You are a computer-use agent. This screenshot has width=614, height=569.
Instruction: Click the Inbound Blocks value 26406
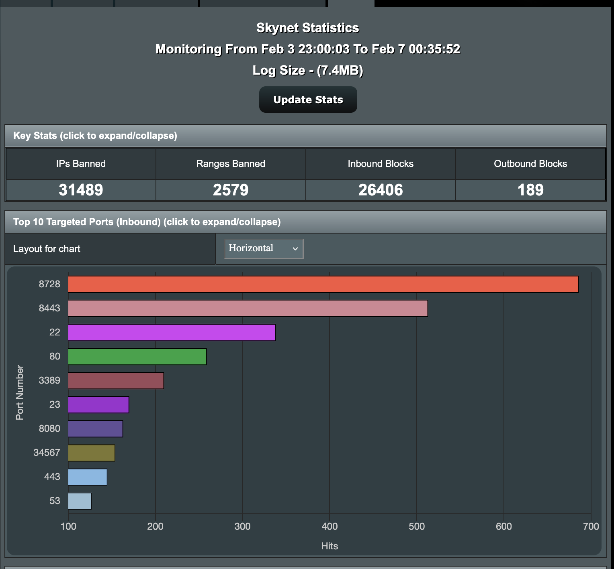(381, 190)
